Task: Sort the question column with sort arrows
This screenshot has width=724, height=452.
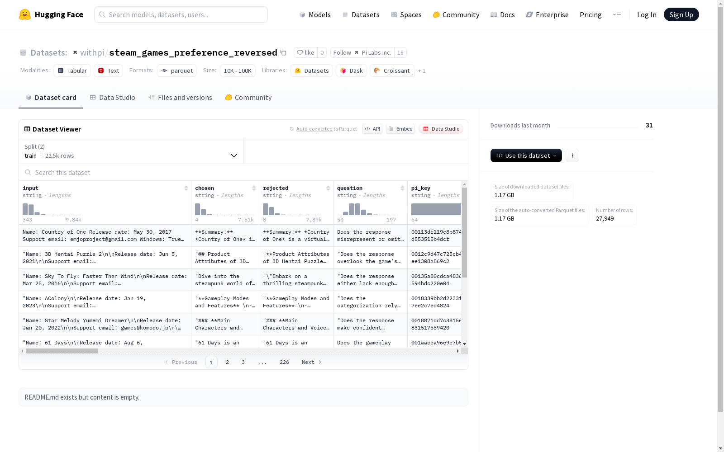Action: pos(402,188)
